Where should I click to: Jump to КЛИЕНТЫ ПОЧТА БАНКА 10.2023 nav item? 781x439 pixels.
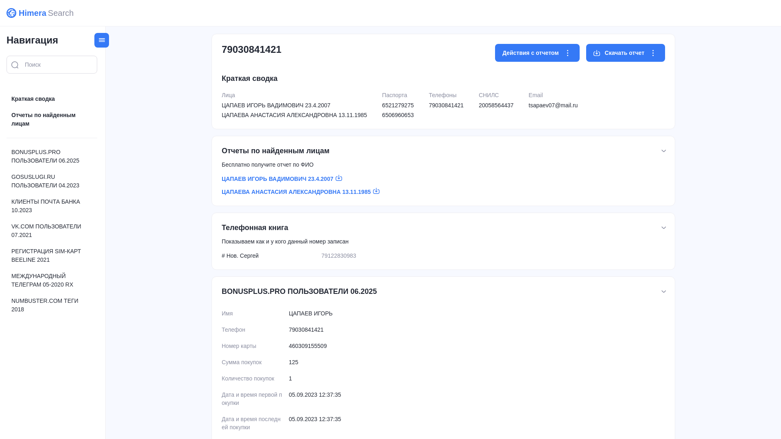pos(46,206)
